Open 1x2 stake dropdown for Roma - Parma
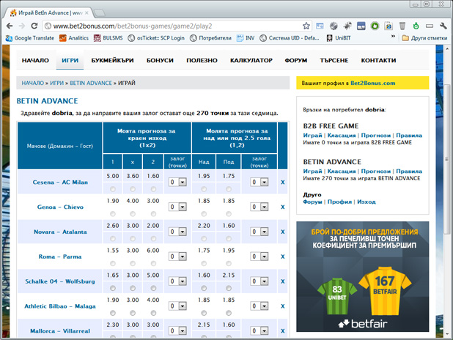Image resolution: width=453 pixels, height=340 pixels. pos(177,256)
